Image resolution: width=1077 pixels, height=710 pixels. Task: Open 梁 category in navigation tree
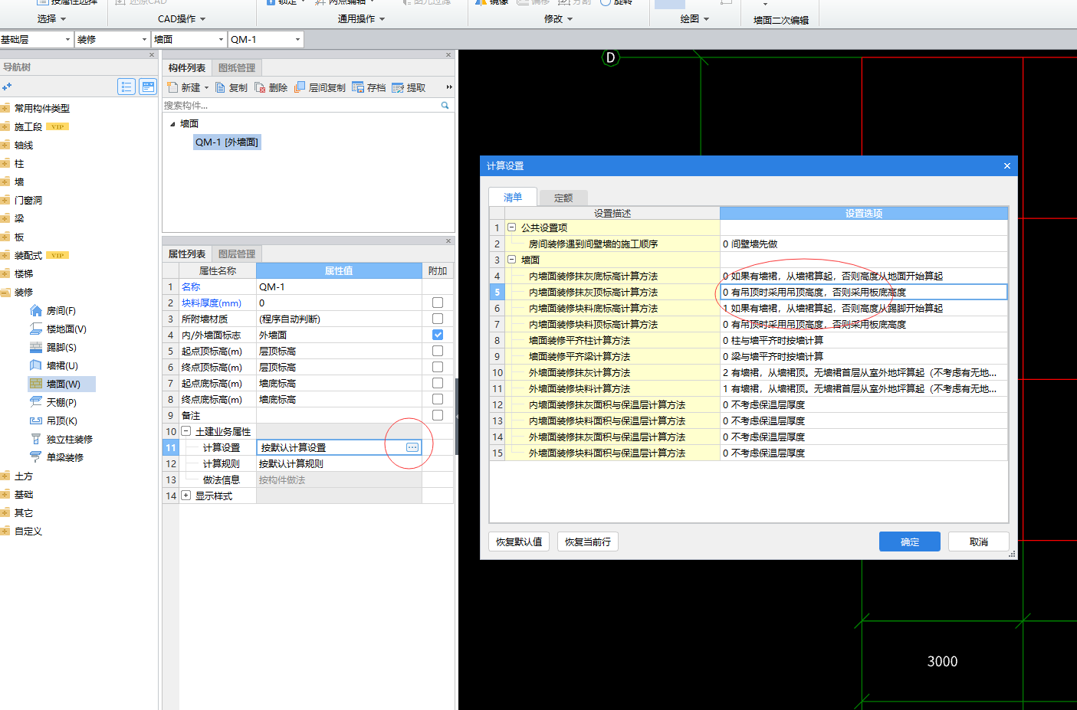coord(19,219)
